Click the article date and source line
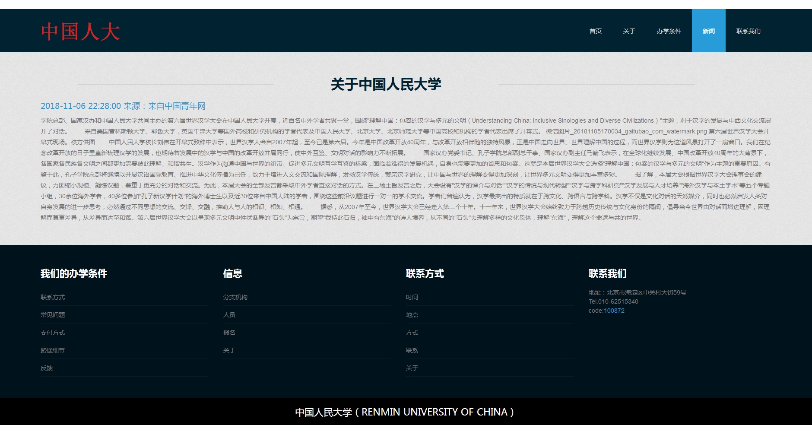This screenshot has width=812, height=425. tap(123, 106)
